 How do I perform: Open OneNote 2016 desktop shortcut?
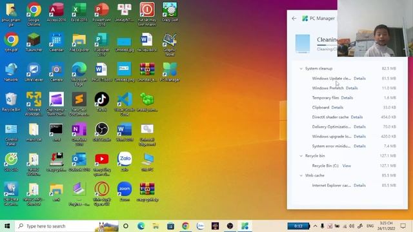click(79, 135)
